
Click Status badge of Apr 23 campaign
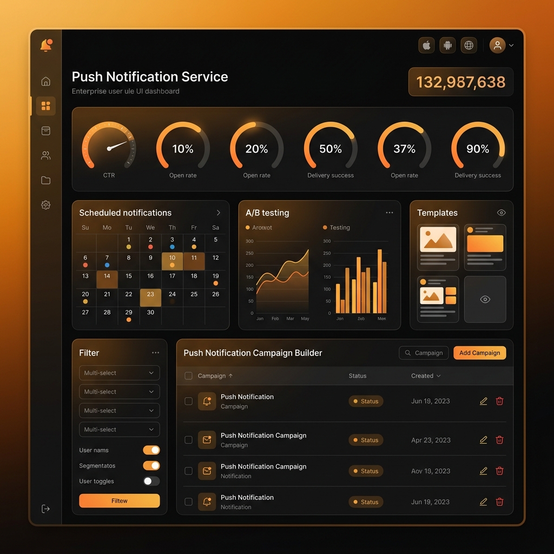point(366,440)
